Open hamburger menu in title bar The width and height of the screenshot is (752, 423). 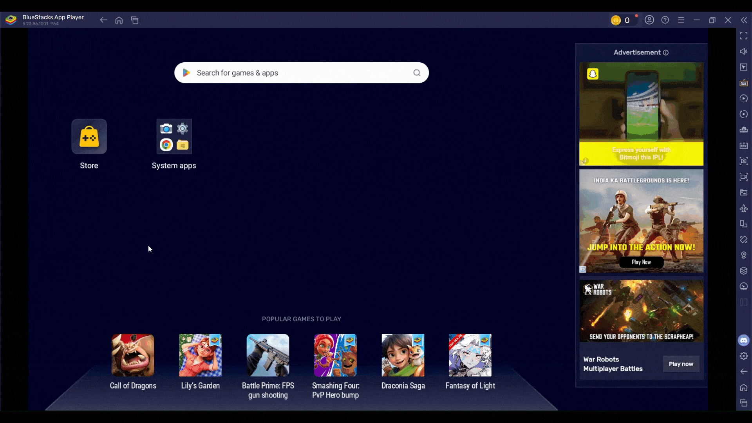[x=681, y=20]
